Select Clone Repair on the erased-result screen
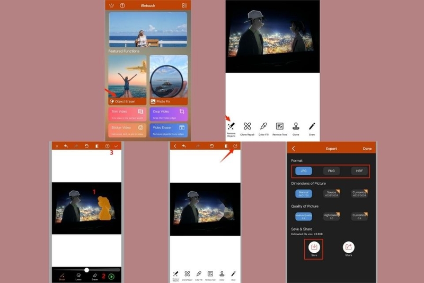The image size is (424, 283). [187, 276]
